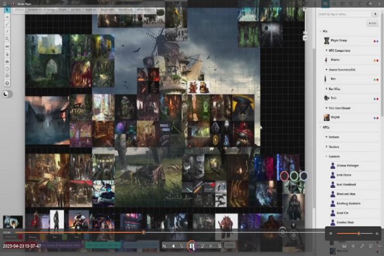Click the tag button beside the search field
This screenshot has width=384, height=256.
coord(375,14)
